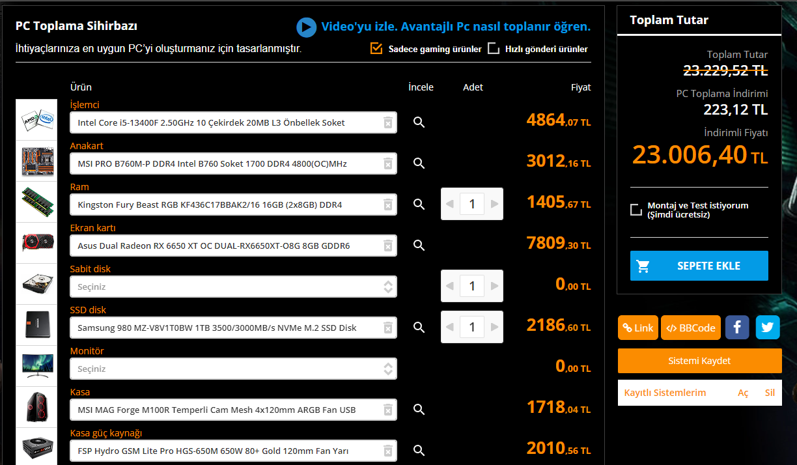
Task: Remove the Samsung 980 SSD selection
Action: point(387,328)
